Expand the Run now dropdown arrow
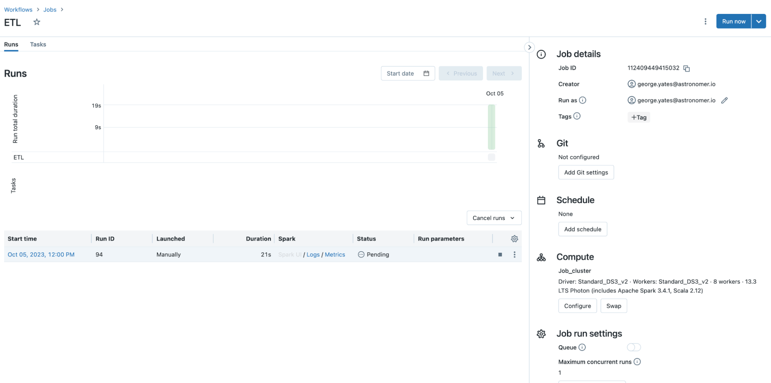Viewport: 771px width, 383px height. point(758,22)
